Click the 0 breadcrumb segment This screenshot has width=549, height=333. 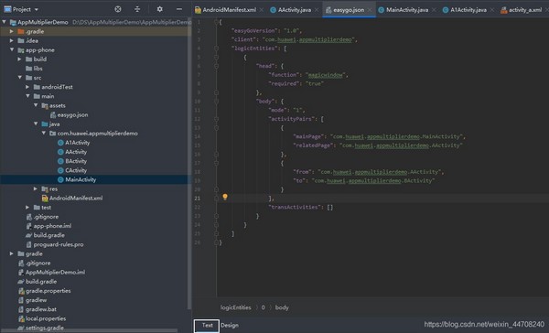263,307
